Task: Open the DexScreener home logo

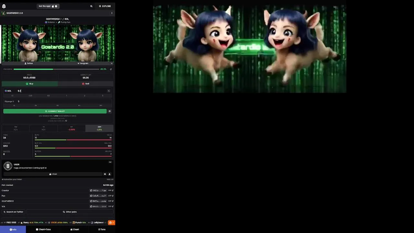Action: (4, 6)
